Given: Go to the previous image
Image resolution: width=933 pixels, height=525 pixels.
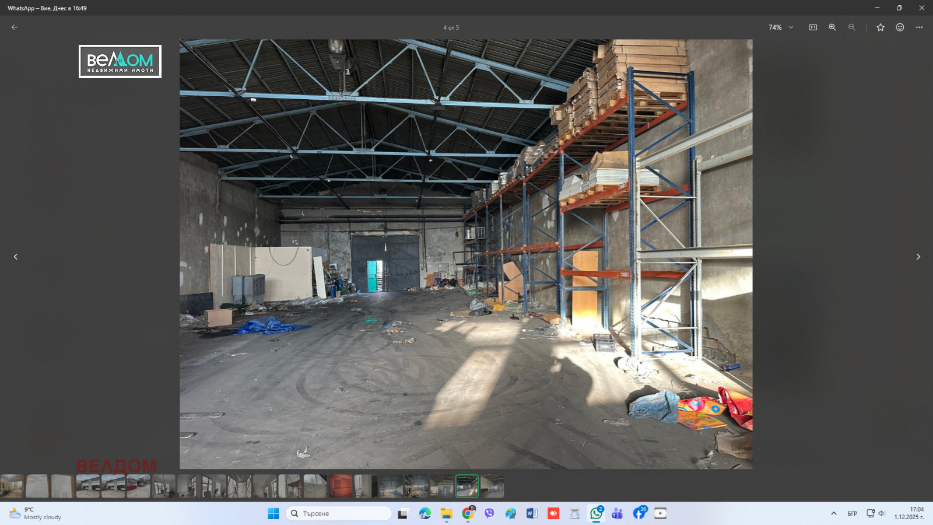Looking at the screenshot, I should pyautogui.click(x=16, y=257).
